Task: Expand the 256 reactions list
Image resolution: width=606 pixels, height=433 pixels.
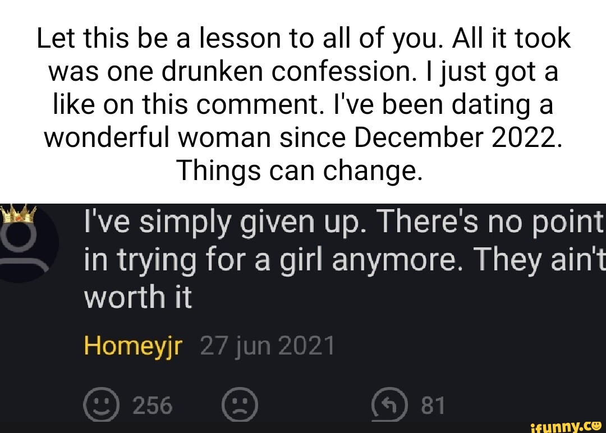Action: click(150, 404)
